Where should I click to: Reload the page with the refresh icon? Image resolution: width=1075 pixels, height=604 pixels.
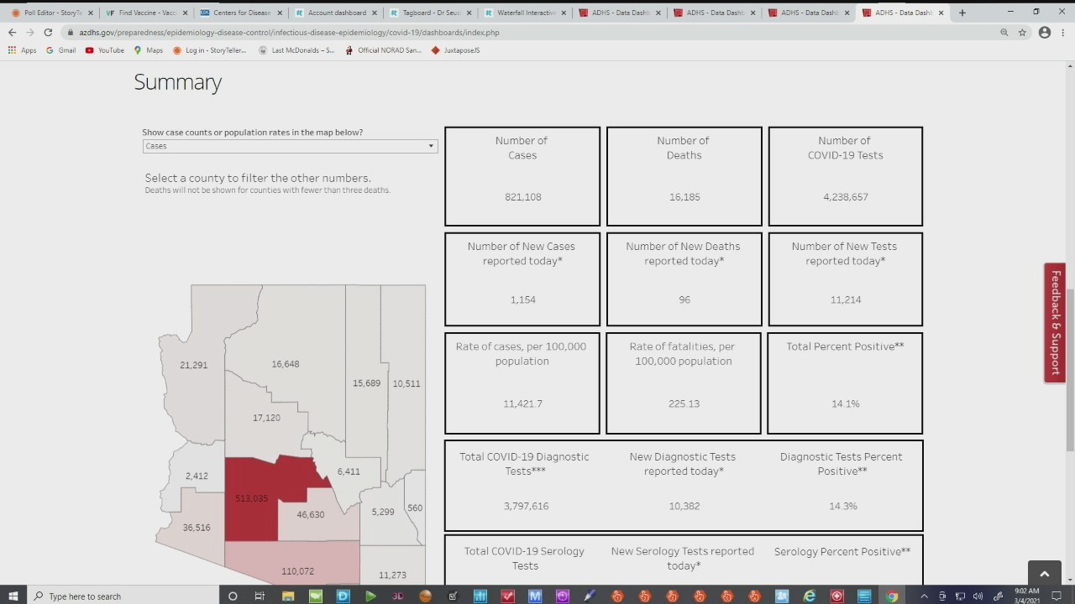[48, 32]
